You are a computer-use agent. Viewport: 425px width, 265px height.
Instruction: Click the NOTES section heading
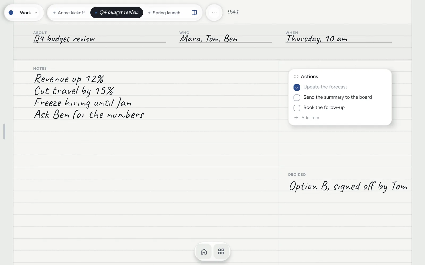point(40,68)
